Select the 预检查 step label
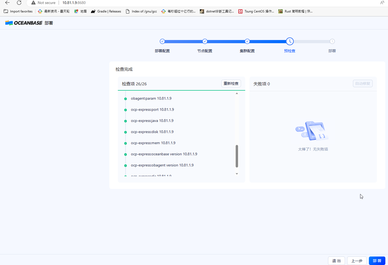This screenshot has width=388, height=265. pyautogui.click(x=290, y=51)
